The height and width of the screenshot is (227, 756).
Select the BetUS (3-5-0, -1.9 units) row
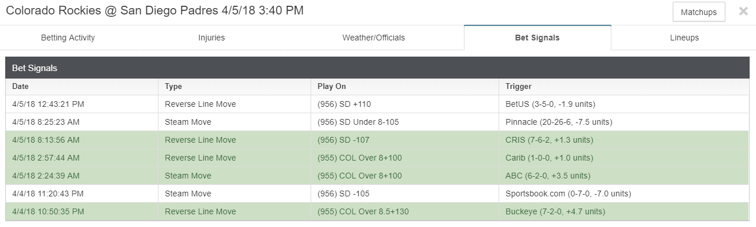click(377, 104)
